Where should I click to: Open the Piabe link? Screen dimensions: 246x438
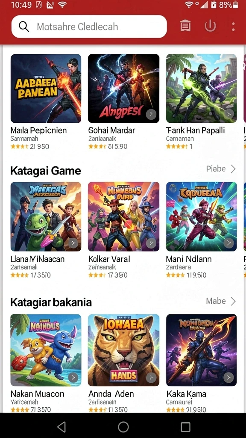tap(216, 169)
